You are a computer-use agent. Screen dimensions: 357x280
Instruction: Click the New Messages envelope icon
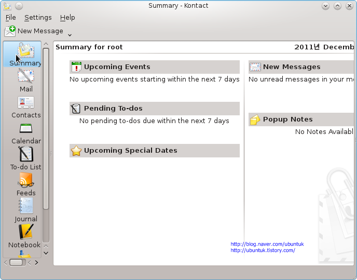(255, 67)
